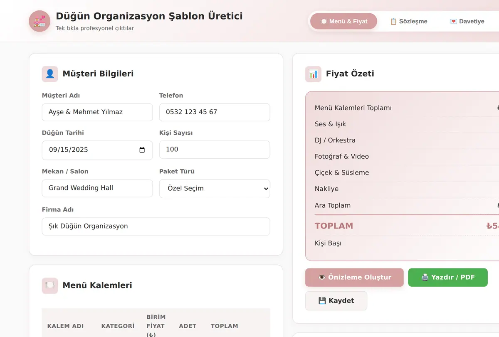The image size is (499, 337).
Task: Focus the Telefon input field
Action: click(x=215, y=112)
